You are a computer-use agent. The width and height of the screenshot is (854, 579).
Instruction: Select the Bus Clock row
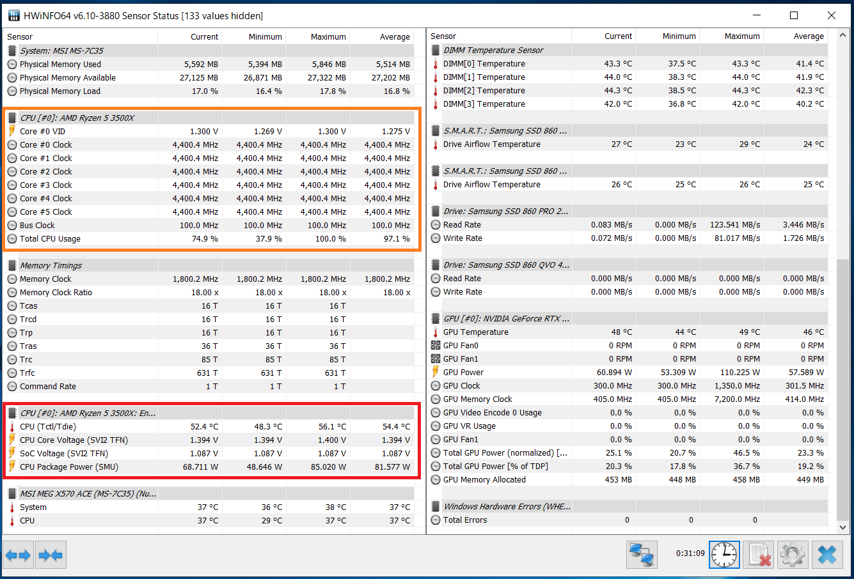(x=209, y=225)
